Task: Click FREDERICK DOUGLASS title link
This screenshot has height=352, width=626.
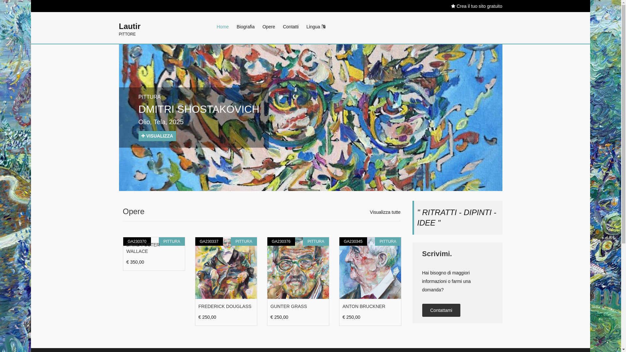Action: coord(225,306)
